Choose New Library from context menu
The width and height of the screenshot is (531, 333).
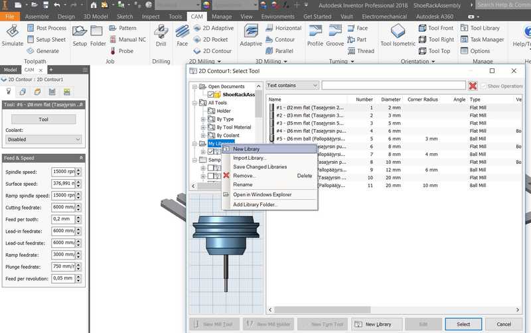(269, 149)
